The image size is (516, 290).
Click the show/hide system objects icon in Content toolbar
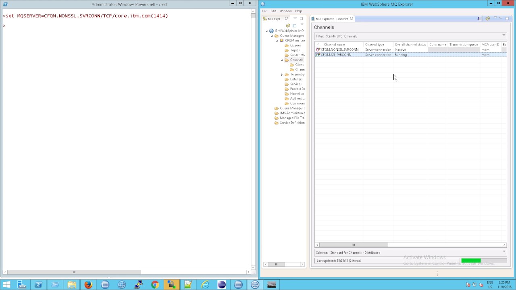pyautogui.click(x=479, y=19)
